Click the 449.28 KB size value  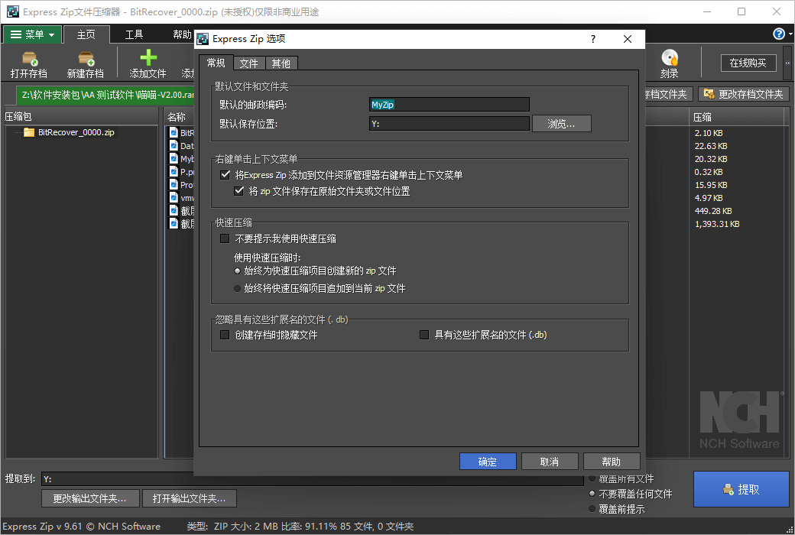713,211
